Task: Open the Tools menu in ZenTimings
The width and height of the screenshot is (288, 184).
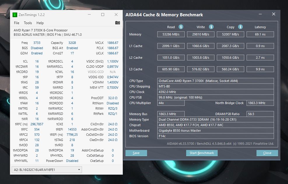Action: [x=28, y=23]
